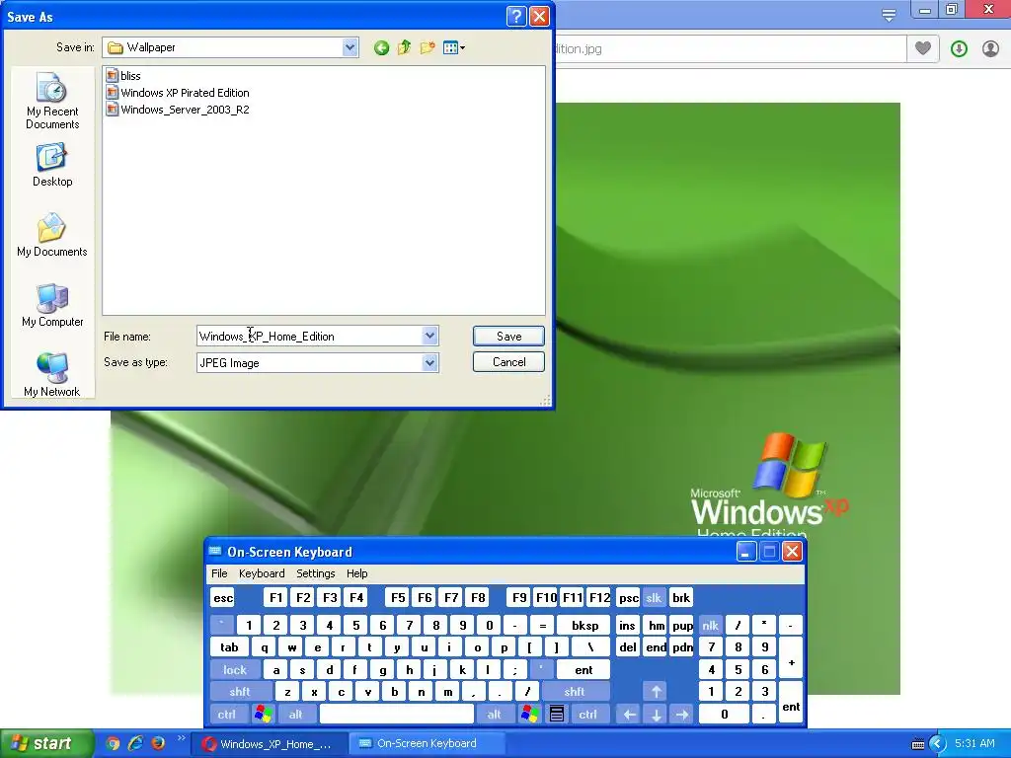Go back using the green Back arrow icon

tap(381, 47)
